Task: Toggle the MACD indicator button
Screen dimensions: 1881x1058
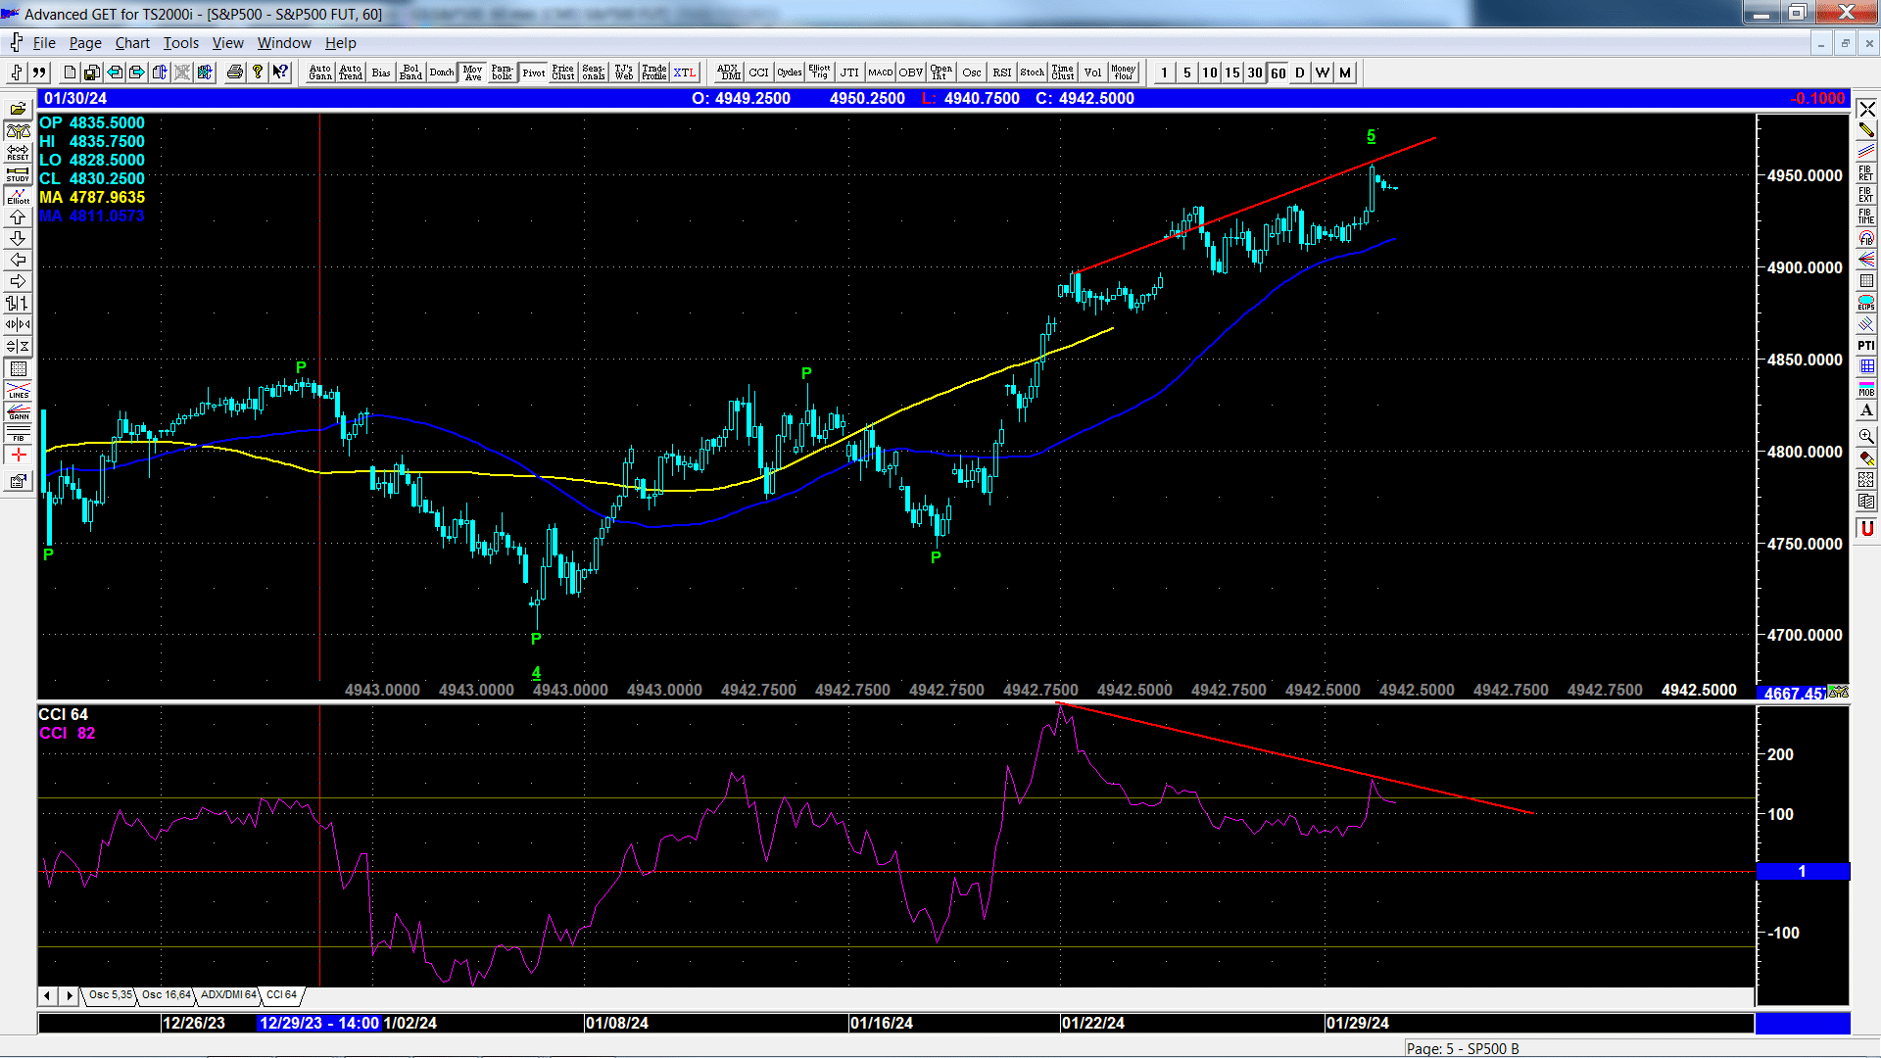Action: (x=881, y=72)
